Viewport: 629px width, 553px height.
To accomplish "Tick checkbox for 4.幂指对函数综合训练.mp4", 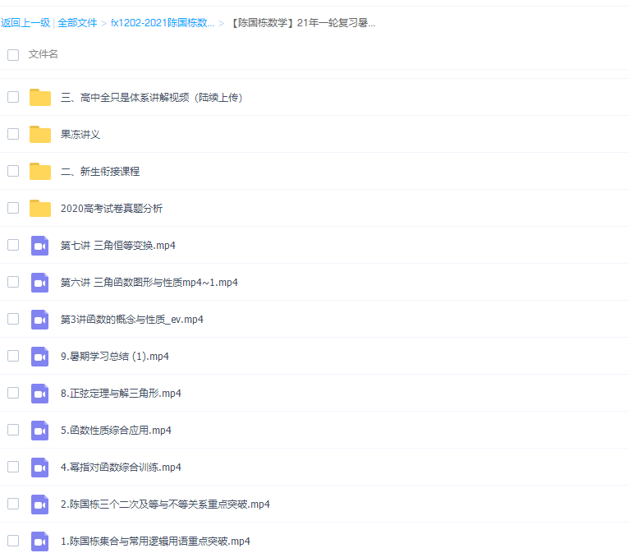I will pos(13,467).
